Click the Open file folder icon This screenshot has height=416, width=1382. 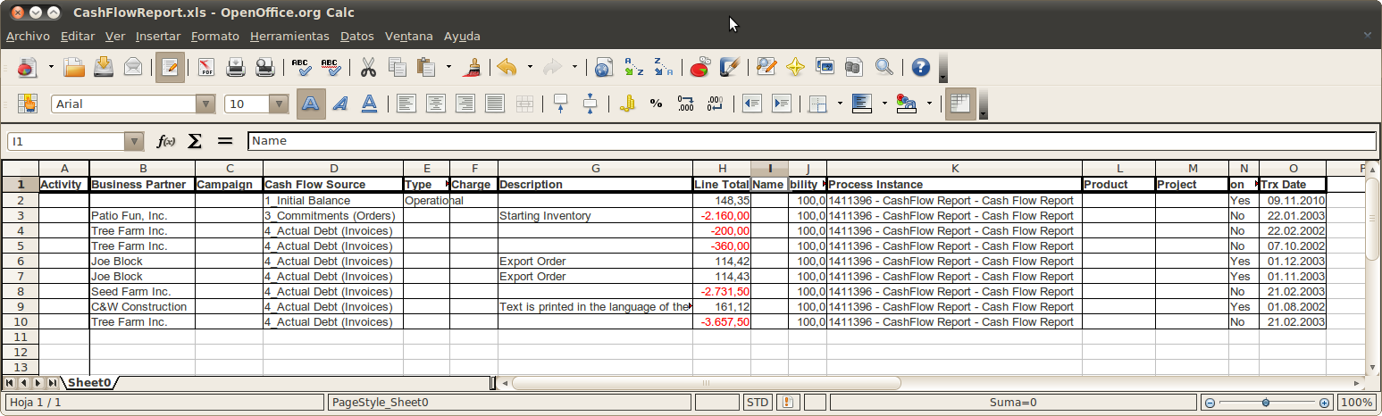74,67
